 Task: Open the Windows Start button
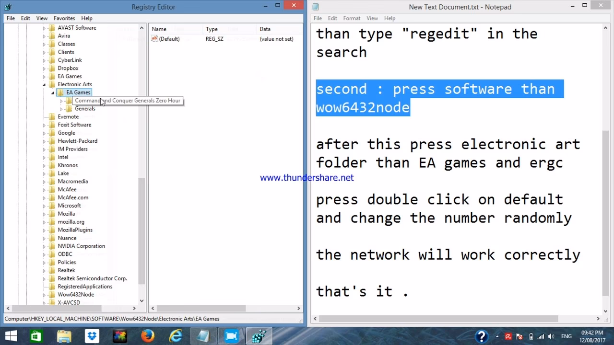(11, 336)
